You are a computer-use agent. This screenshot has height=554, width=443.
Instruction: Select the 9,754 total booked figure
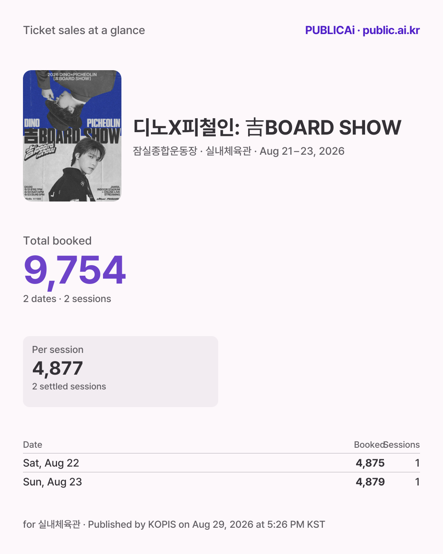coord(75,270)
